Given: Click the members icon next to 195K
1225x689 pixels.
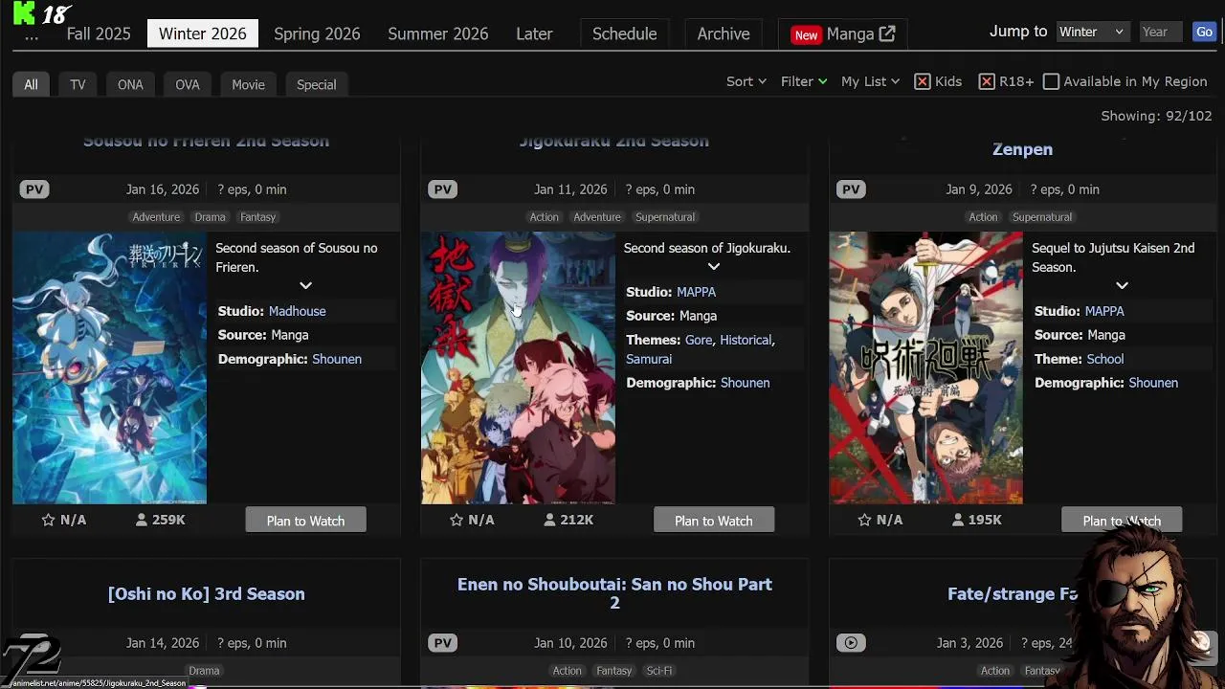Looking at the screenshot, I should point(958,520).
